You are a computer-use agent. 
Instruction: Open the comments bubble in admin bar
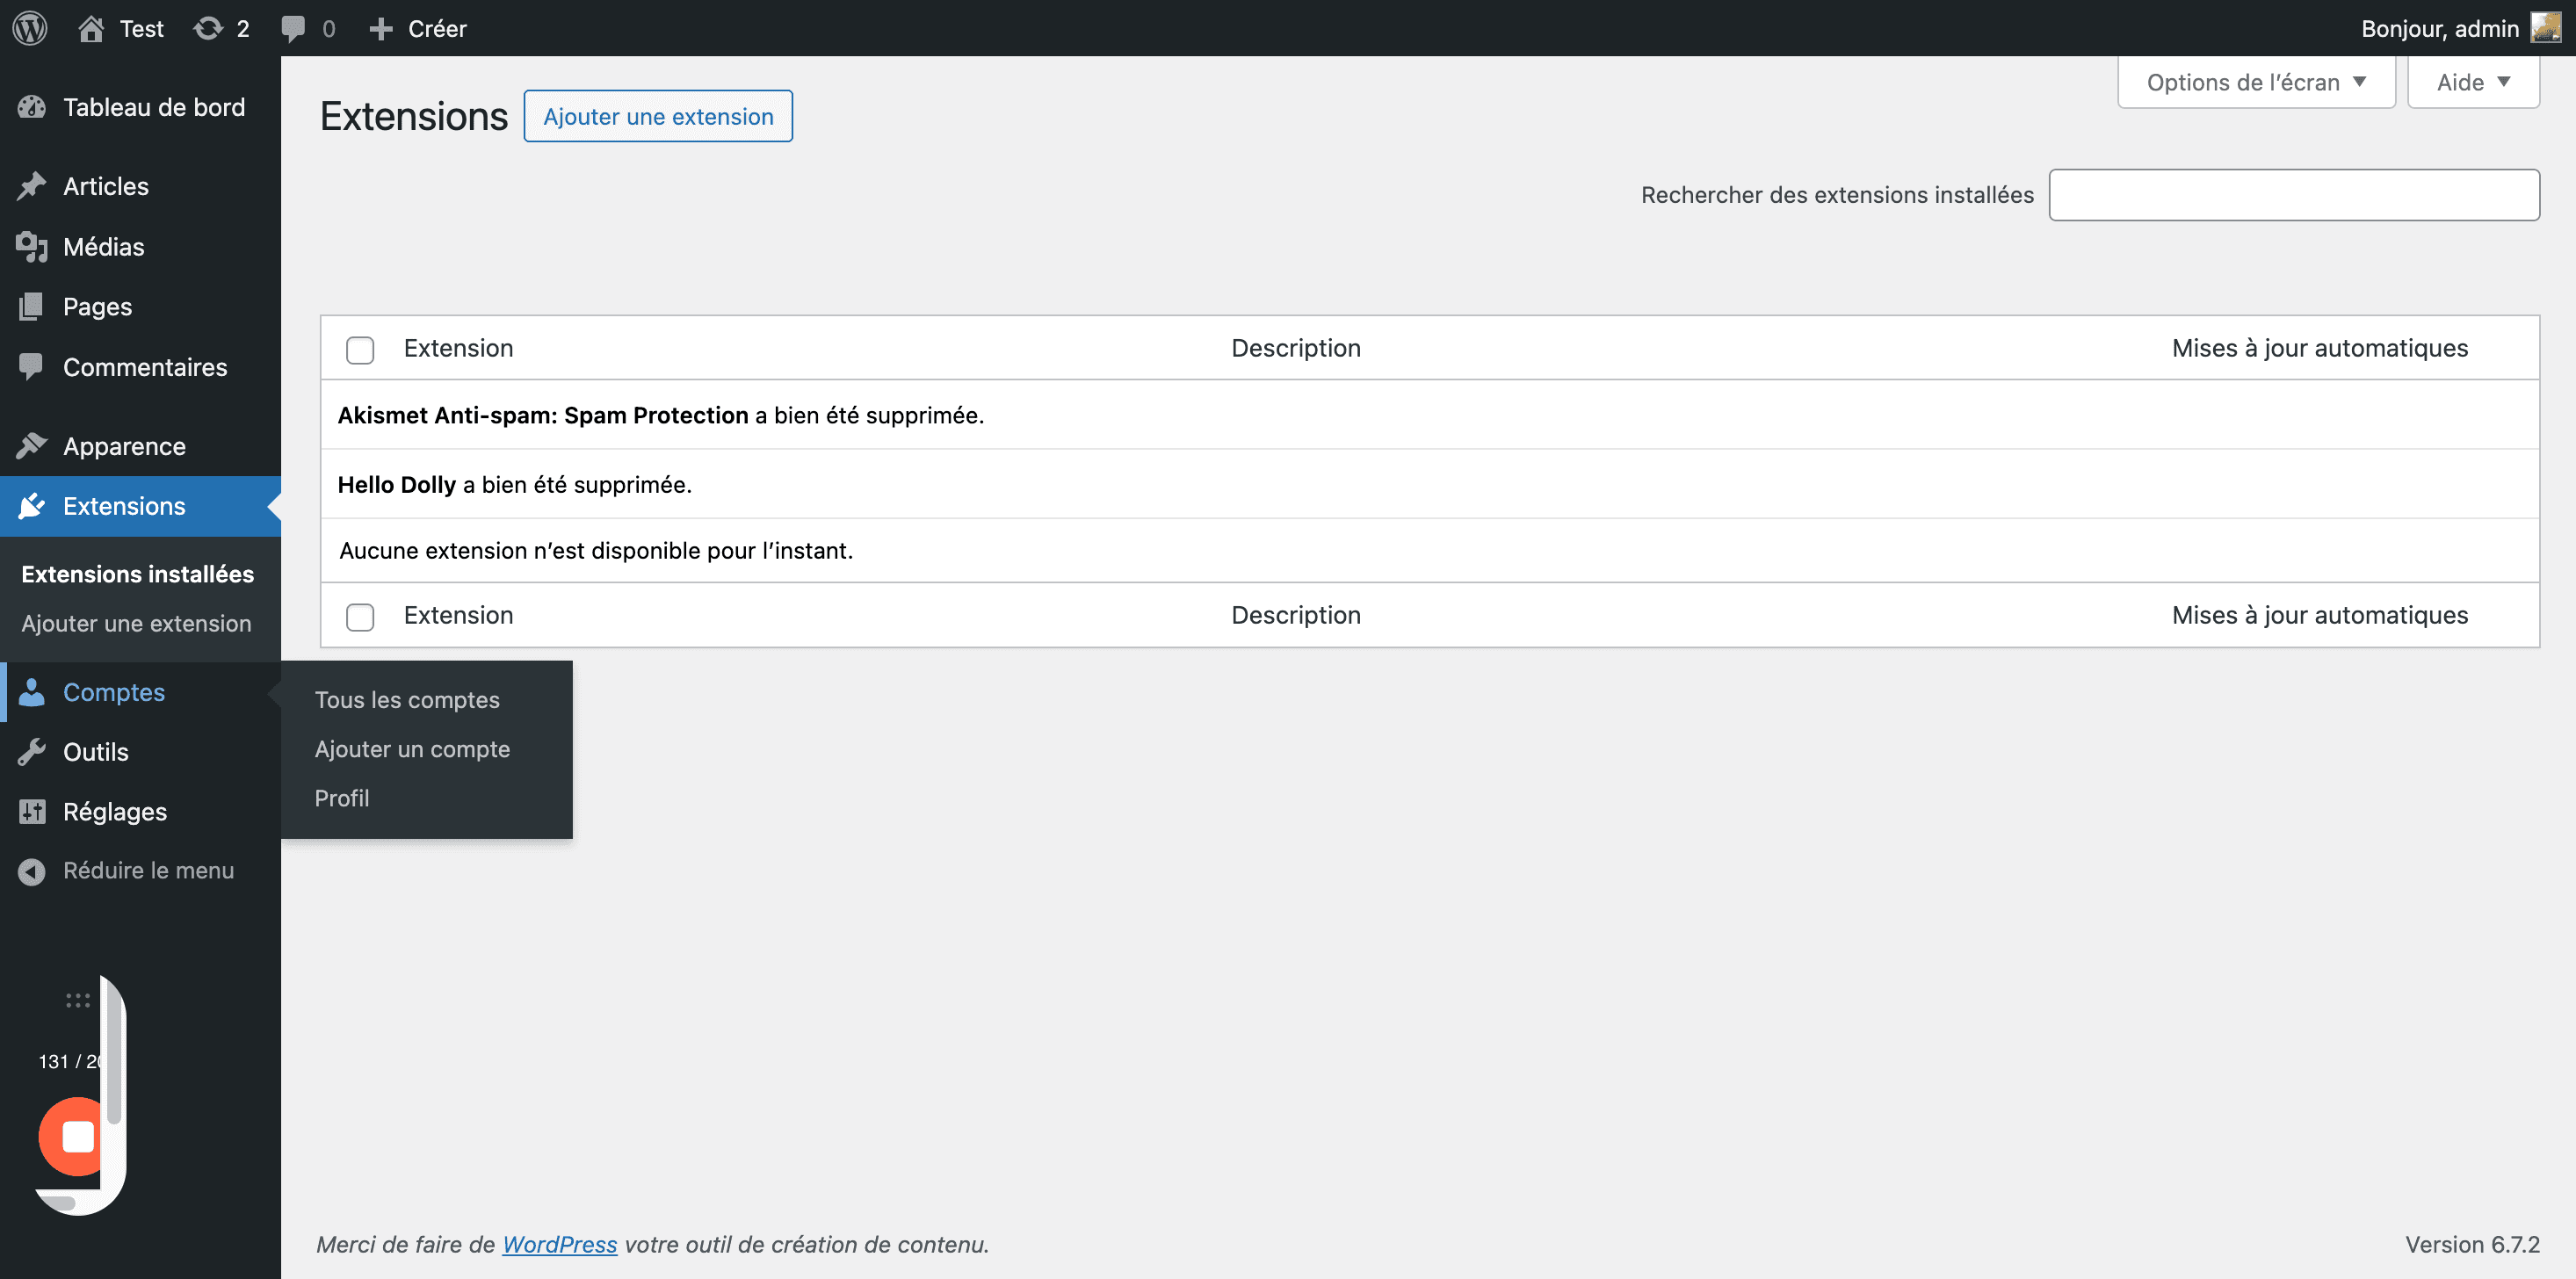click(x=293, y=28)
